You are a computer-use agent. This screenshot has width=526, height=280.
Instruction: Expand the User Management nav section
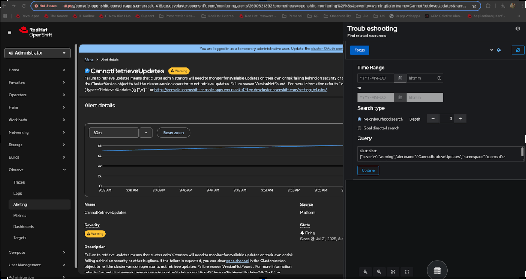point(37,265)
